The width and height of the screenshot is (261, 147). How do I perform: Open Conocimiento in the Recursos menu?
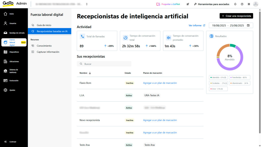click(44, 46)
